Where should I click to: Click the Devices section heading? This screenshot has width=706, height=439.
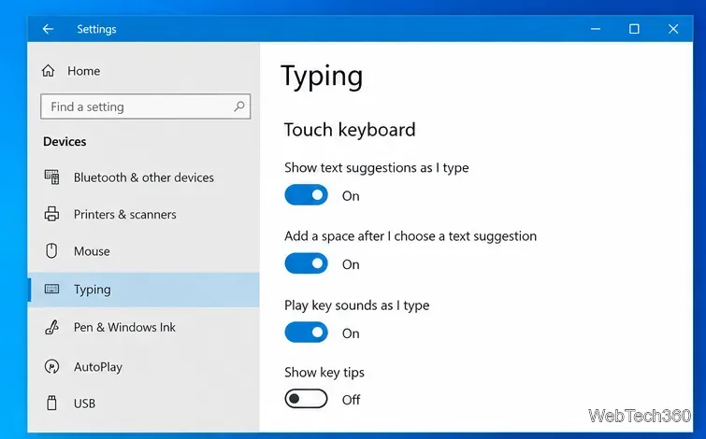pos(65,142)
